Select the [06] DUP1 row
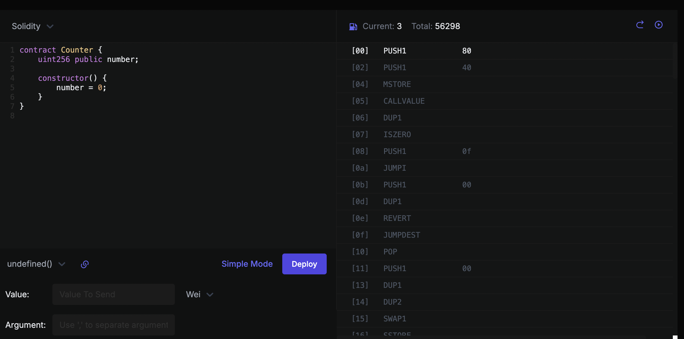 point(504,118)
